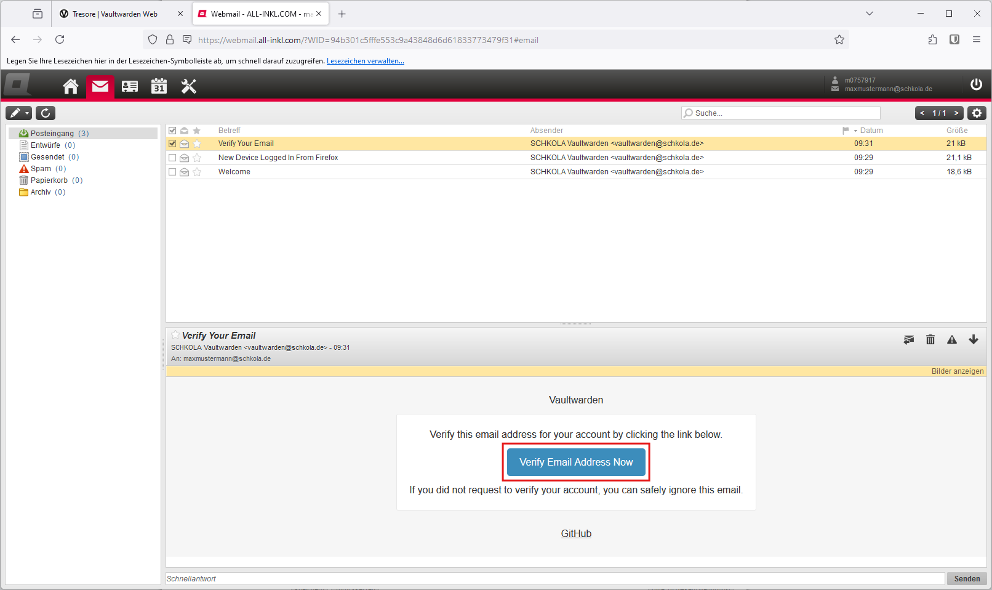Open the Posteingang folder
The height and width of the screenshot is (590, 992).
pyautogui.click(x=83, y=134)
